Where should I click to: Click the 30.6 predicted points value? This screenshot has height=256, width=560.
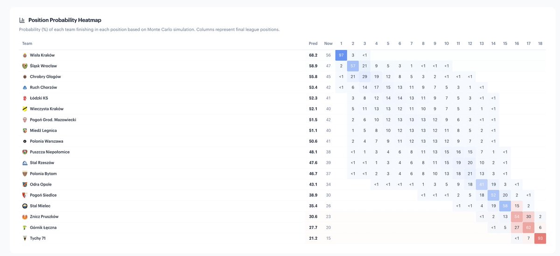313,217
